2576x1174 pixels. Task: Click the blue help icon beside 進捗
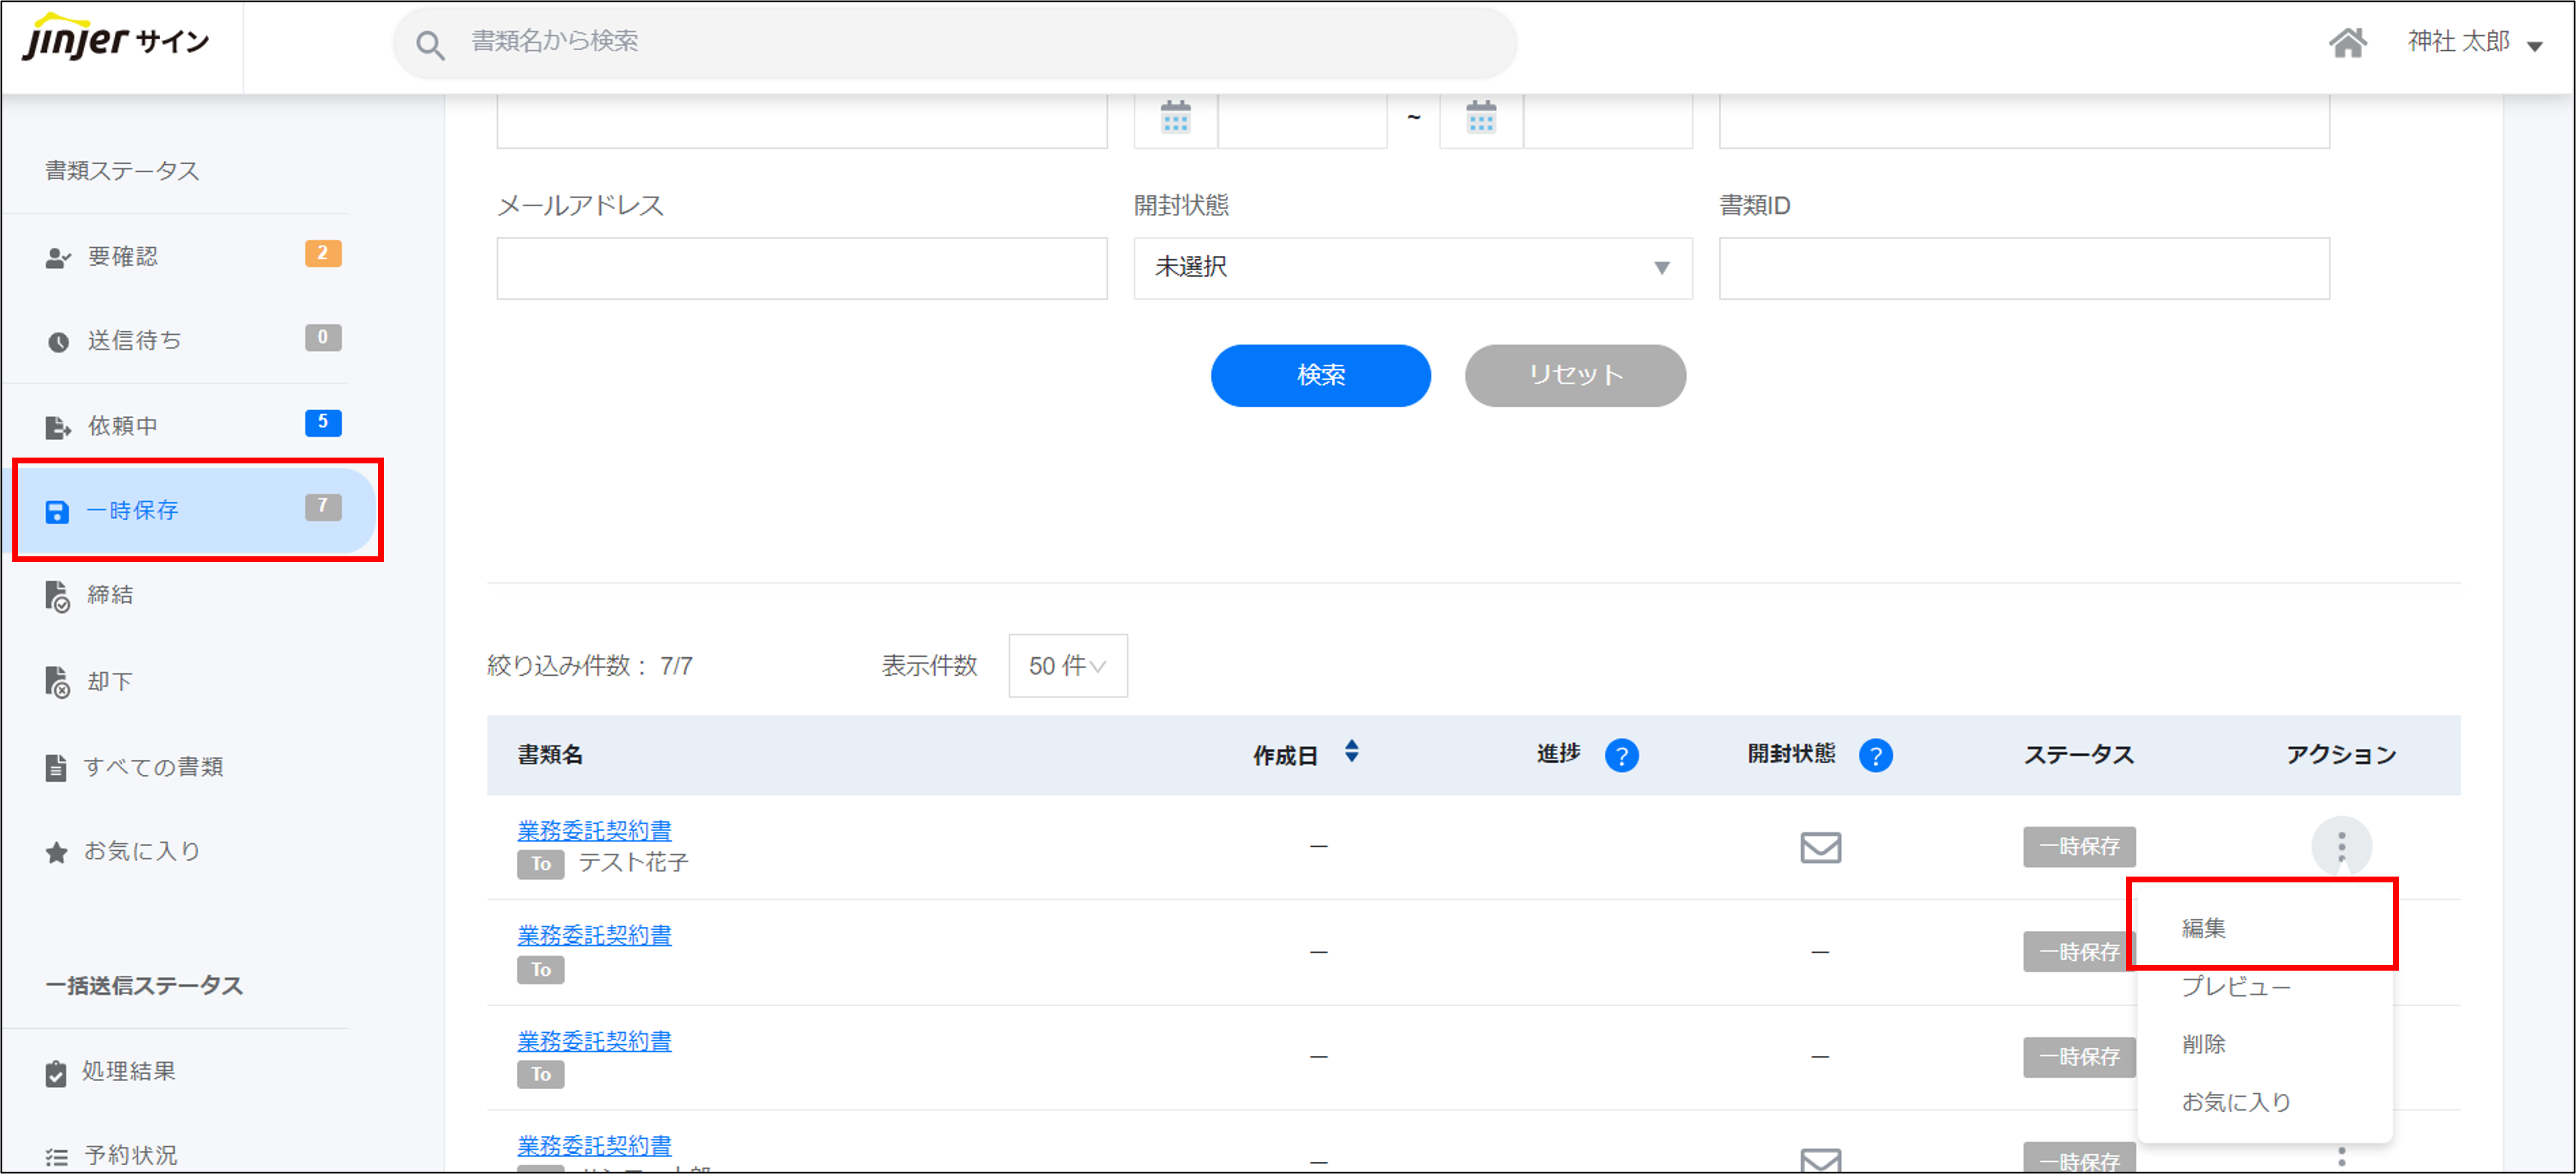pyautogui.click(x=1621, y=755)
